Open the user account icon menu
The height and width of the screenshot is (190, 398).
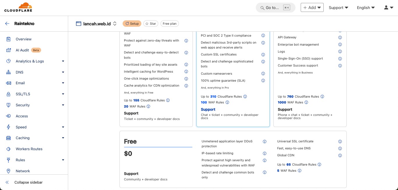tap(389, 8)
